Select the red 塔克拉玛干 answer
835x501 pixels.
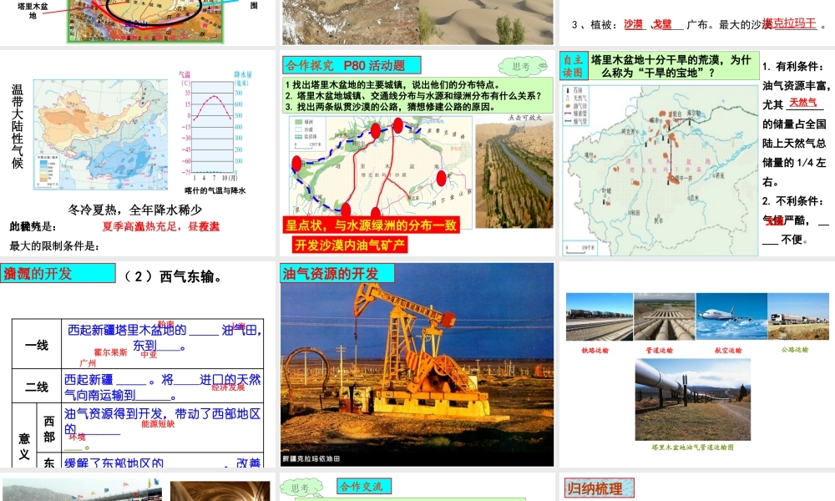[790, 23]
